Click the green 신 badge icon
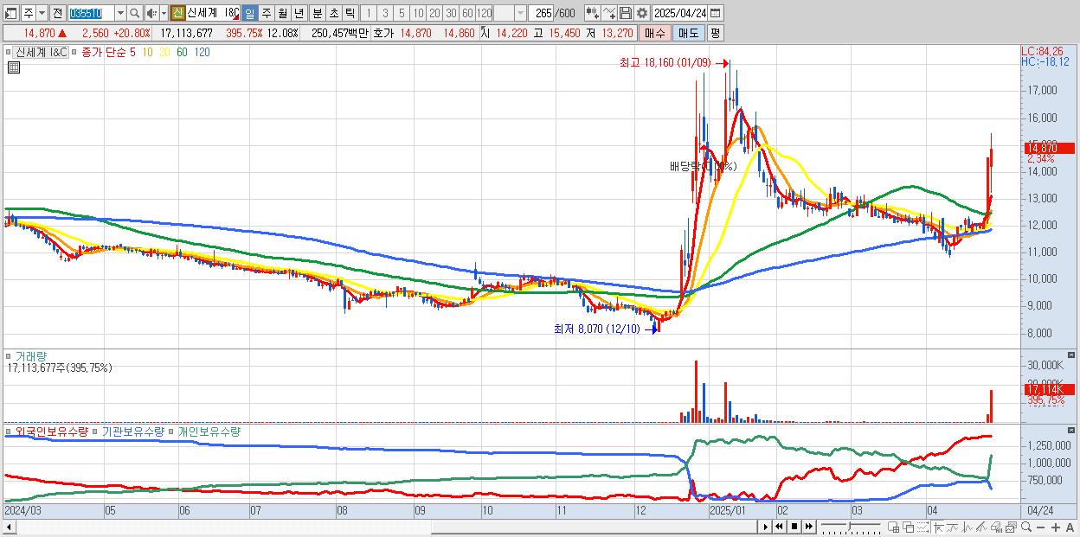The image size is (1080, 537). tap(177, 13)
